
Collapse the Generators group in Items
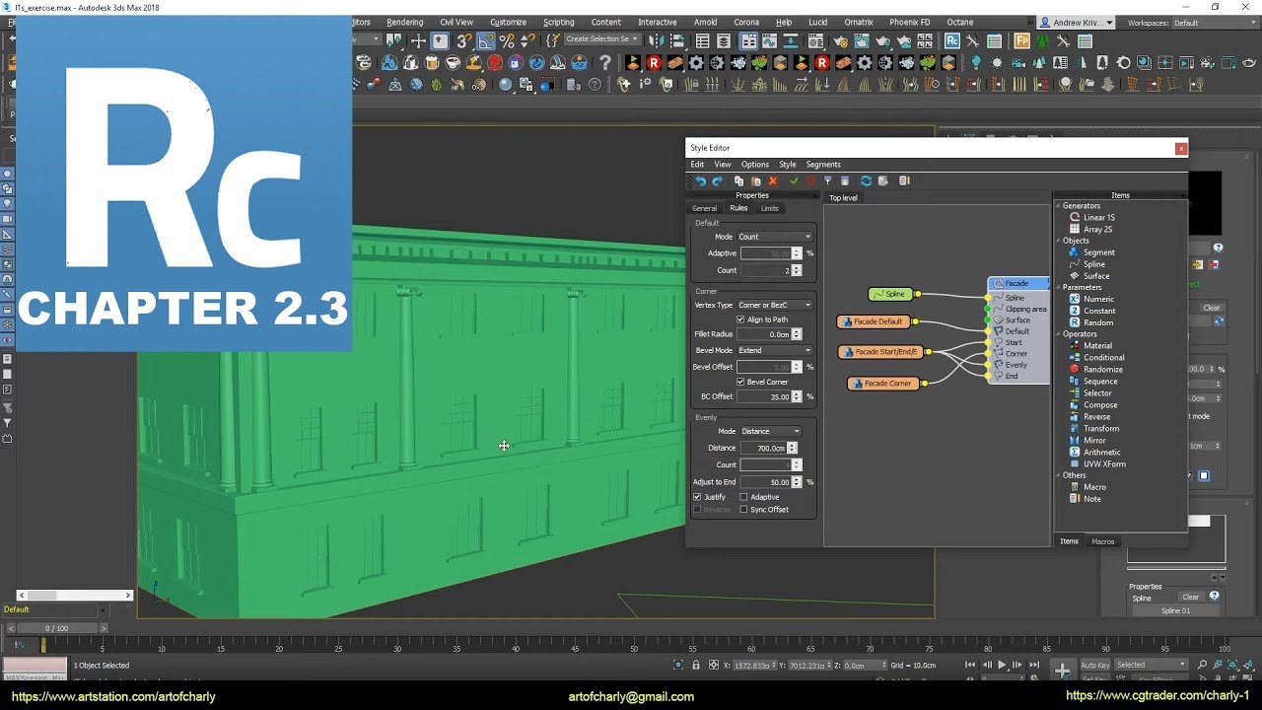pos(1059,205)
